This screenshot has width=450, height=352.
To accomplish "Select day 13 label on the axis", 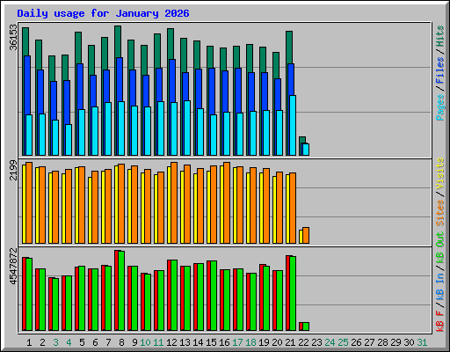I will (x=185, y=342).
